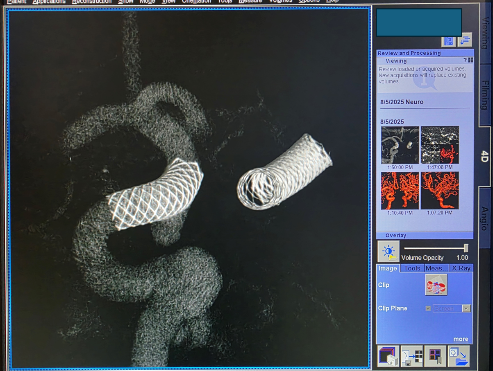Click the grid layout icon in Viewing header
493x371 pixels.
click(x=470, y=61)
